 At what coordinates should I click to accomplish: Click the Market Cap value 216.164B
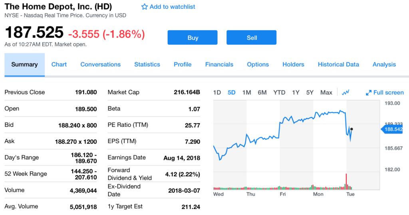[x=187, y=92]
